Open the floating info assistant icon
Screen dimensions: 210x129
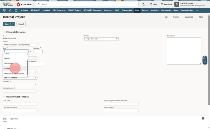click(205, 58)
